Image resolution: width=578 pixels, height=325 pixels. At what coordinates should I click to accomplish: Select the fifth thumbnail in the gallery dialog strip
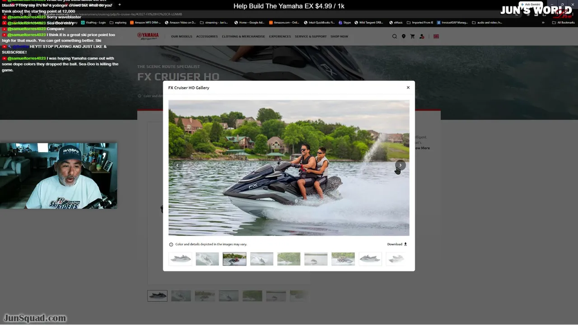[x=289, y=259]
